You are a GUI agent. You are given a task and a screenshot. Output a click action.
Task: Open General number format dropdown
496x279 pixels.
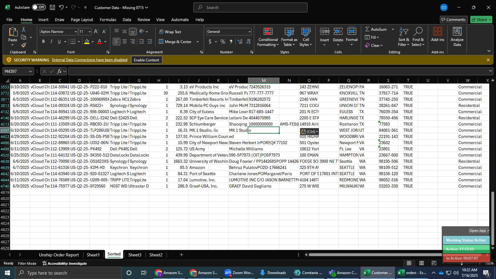249,32
